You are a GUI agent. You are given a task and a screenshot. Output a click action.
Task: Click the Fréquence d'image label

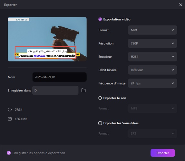[x=112, y=83]
